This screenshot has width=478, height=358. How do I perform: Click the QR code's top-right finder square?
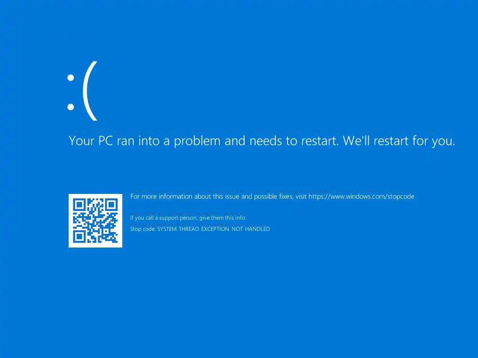click(x=112, y=205)
